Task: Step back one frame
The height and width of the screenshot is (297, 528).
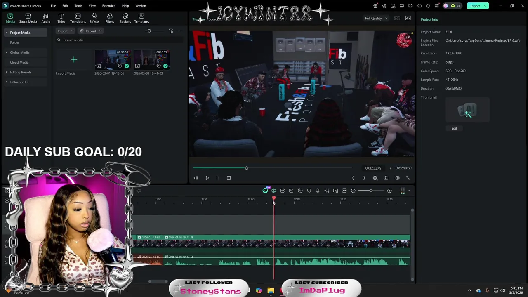Action: click(196, 178)
